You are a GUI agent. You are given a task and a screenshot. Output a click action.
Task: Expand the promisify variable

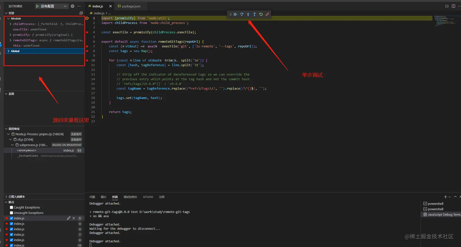pos(11,35)
